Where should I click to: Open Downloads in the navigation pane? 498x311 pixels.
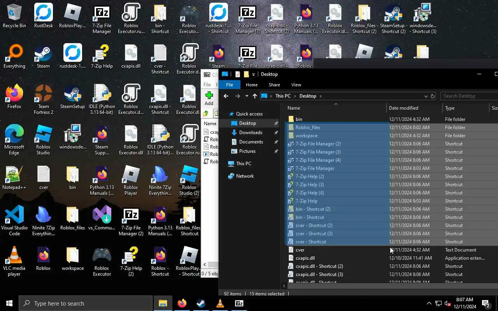[x=251, y=133]
